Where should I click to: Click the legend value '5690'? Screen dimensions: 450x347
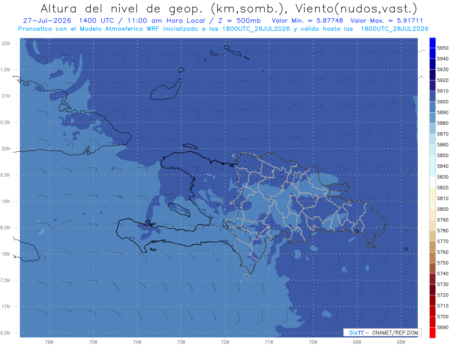pyautogui.click(x=442, y=327)
